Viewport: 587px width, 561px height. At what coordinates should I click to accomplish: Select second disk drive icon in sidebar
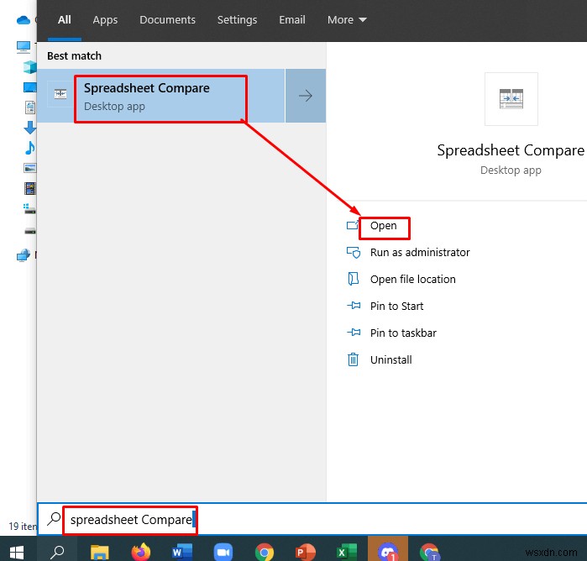(x=30, y=231)
